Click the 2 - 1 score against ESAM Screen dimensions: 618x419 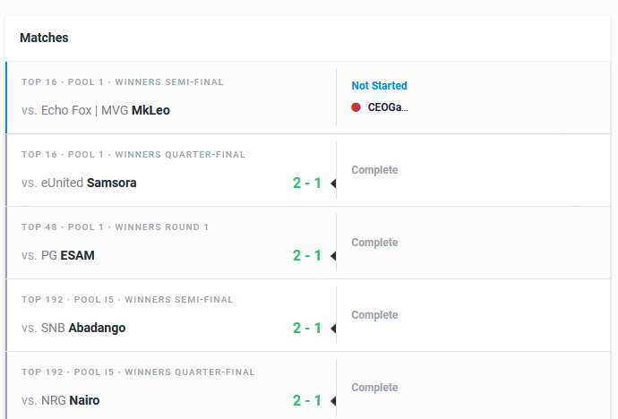(x=307, y=255)
